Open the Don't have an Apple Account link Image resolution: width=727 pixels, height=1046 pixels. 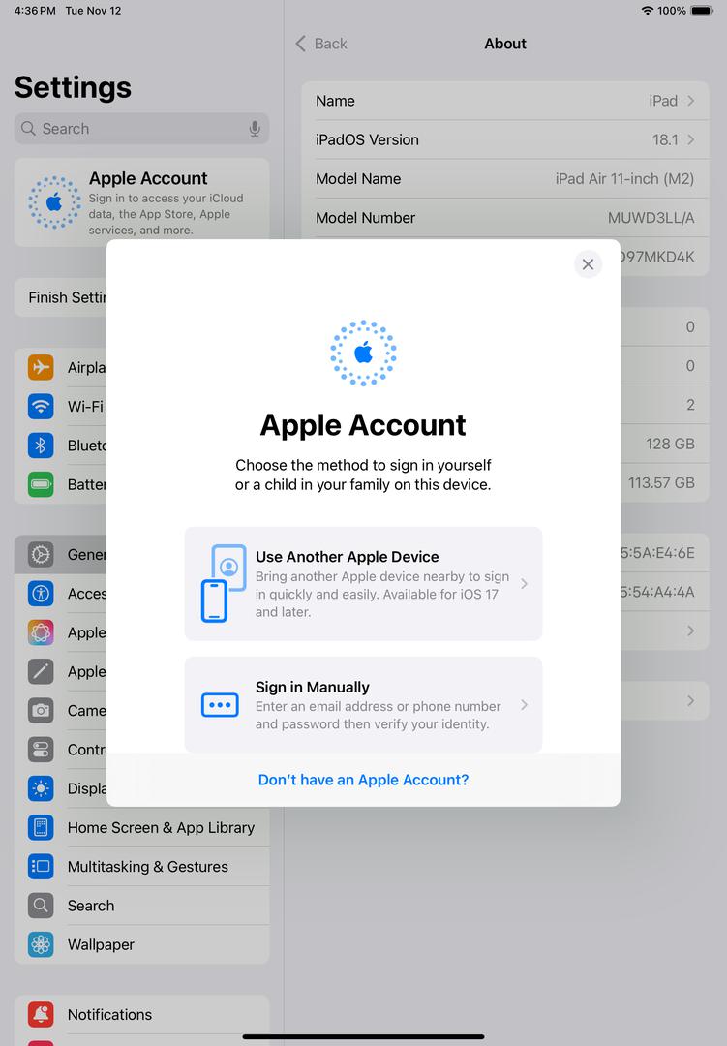[x=363, y=779]
